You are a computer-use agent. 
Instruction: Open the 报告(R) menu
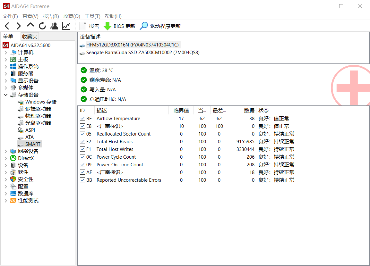(51, 16)
